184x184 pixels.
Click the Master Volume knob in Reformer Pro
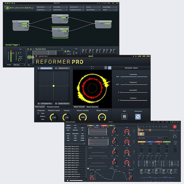[102, 117]
